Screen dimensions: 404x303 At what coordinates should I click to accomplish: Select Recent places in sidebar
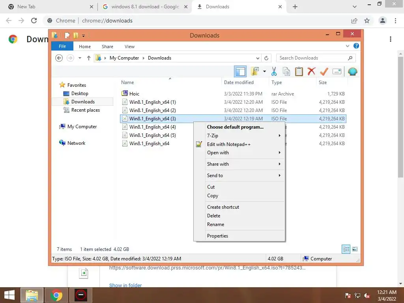(x=85, y=110)
